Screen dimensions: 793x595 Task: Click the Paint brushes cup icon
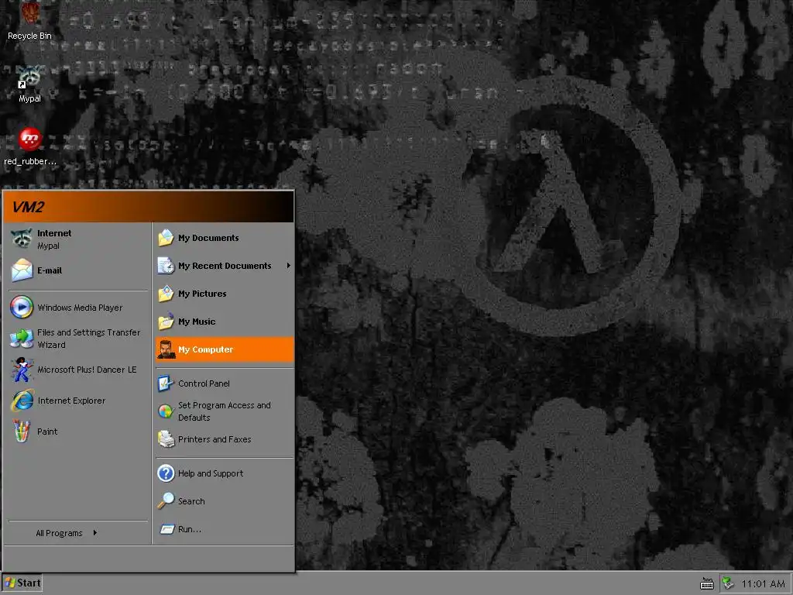click(22, 431)
